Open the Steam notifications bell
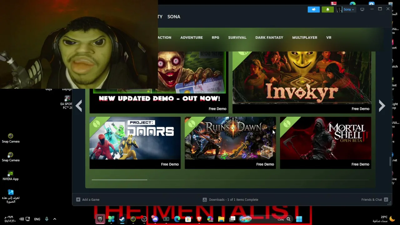The width and height of the screenshot is (400, 225). 327,9
